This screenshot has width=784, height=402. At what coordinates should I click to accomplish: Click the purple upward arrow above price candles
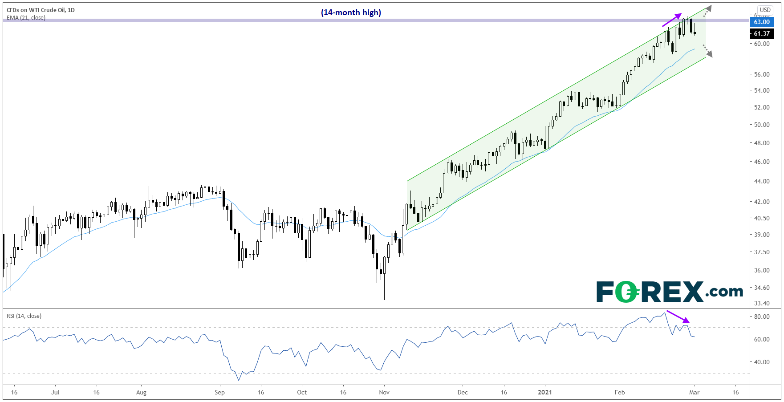click(672, 20)
